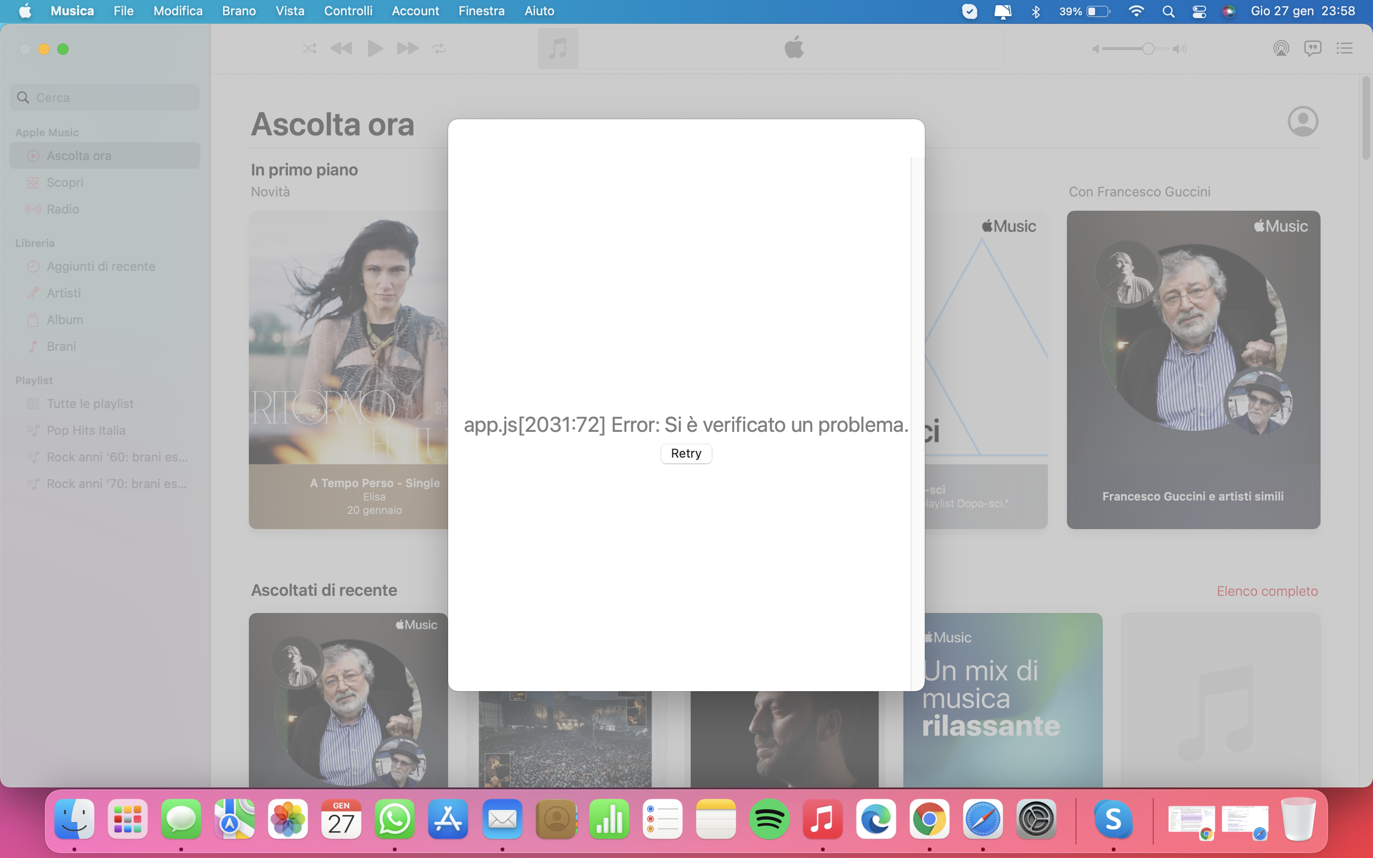This screenshot has width=1373, height=858.
Task: Open AirPlay output selector
Action: coord(1281,49)
